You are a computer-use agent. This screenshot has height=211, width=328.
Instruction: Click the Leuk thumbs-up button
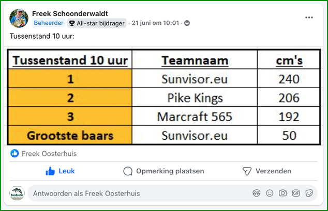pos(60,171)
